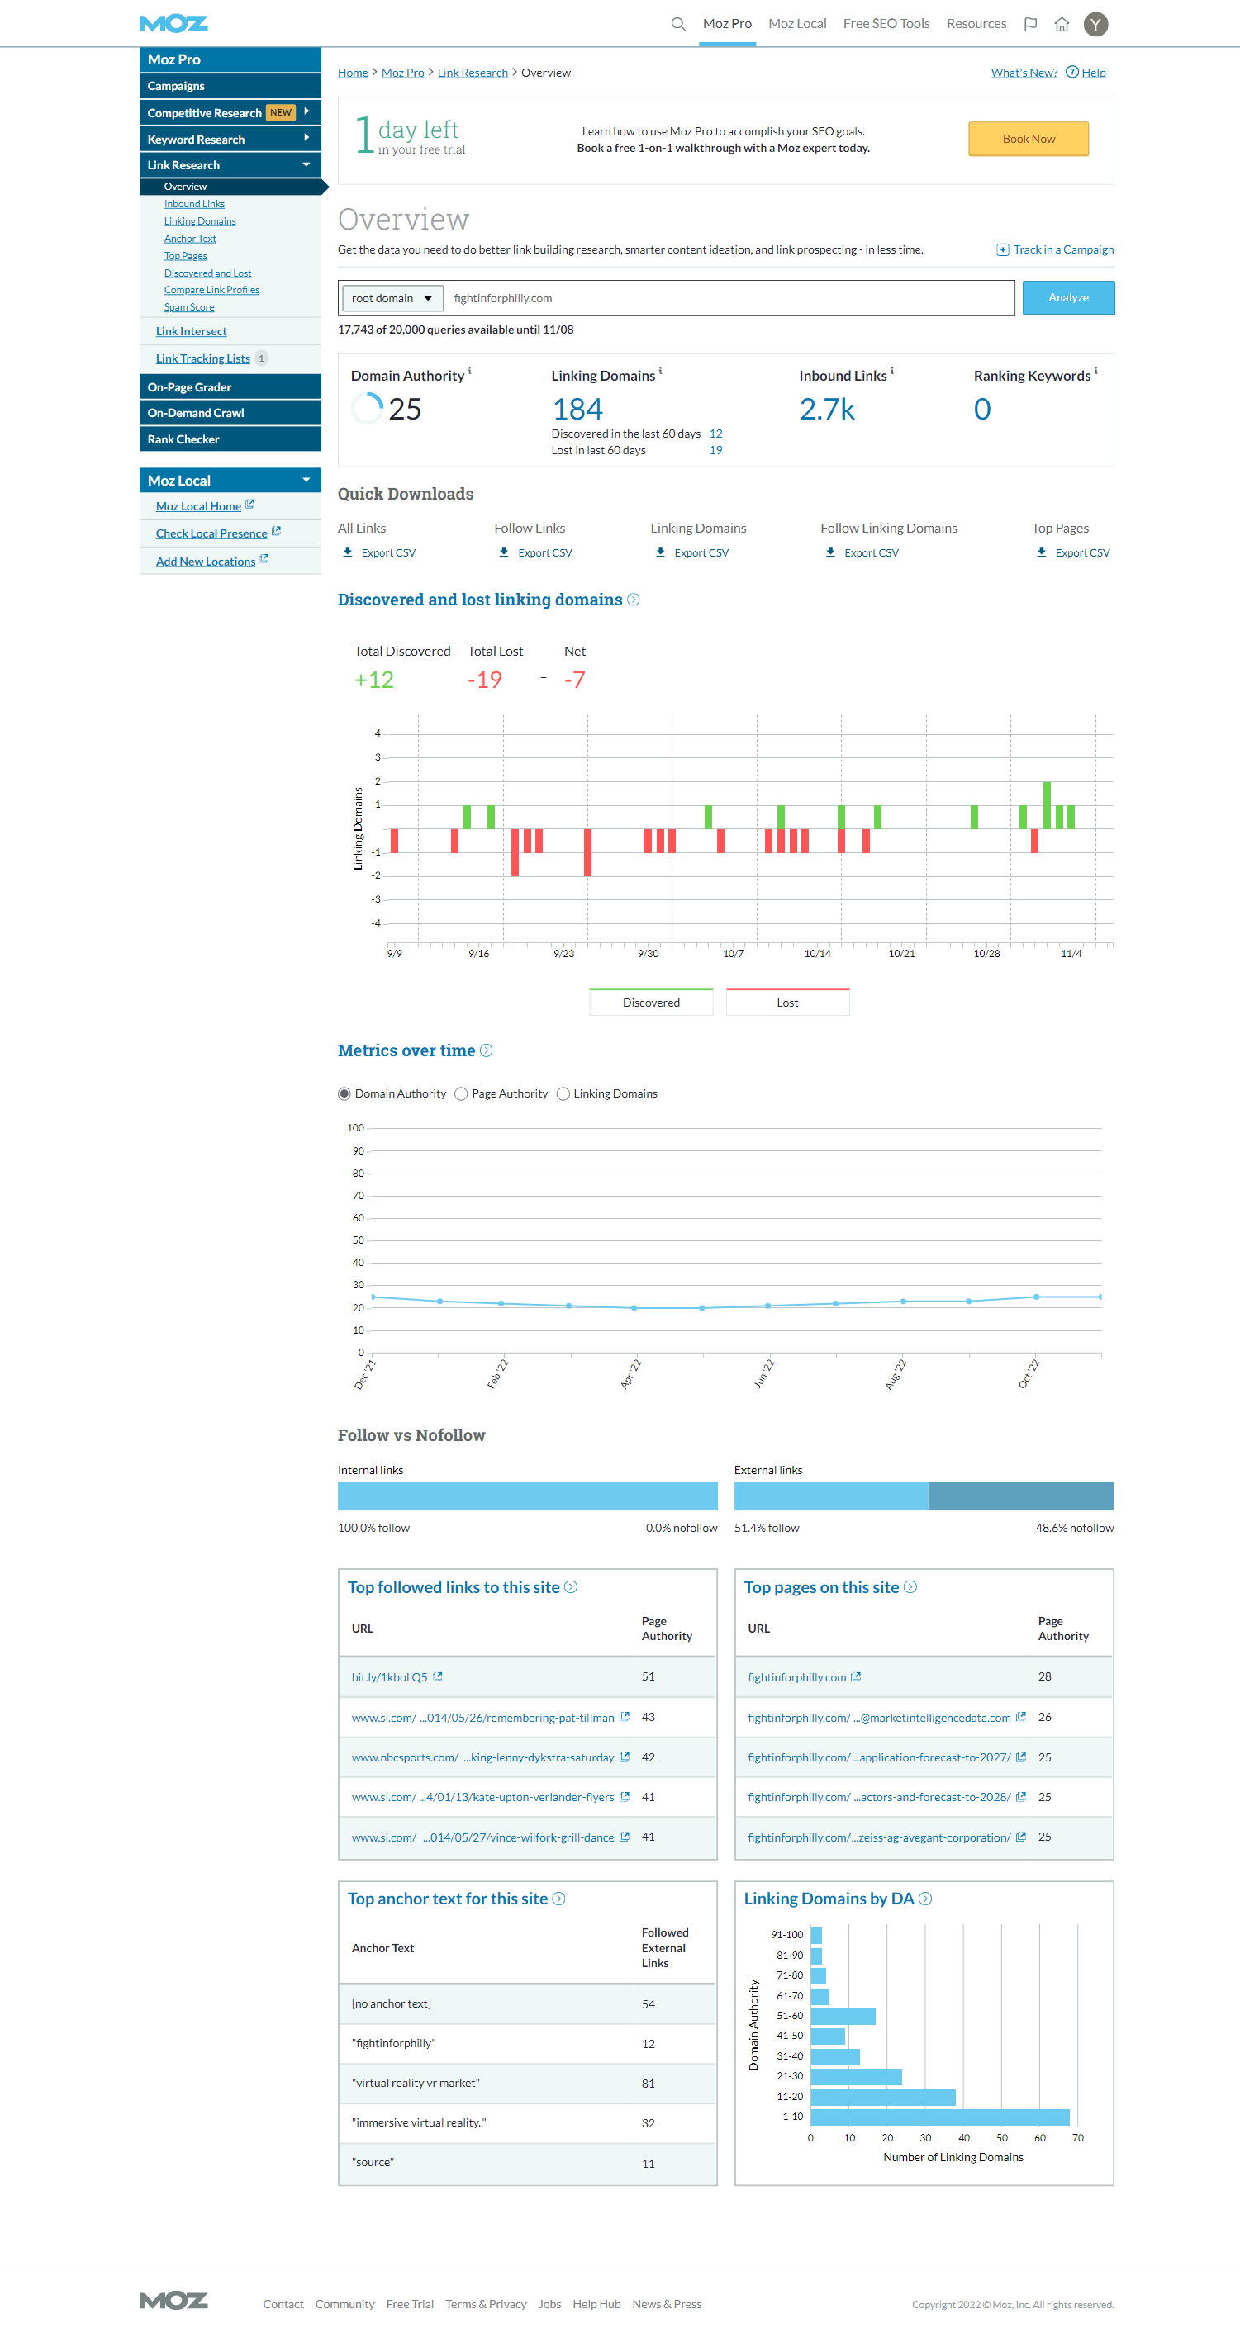Click the Book Now button
The height and width of the screenshot is (2347, 1240).
point(1029,139)
